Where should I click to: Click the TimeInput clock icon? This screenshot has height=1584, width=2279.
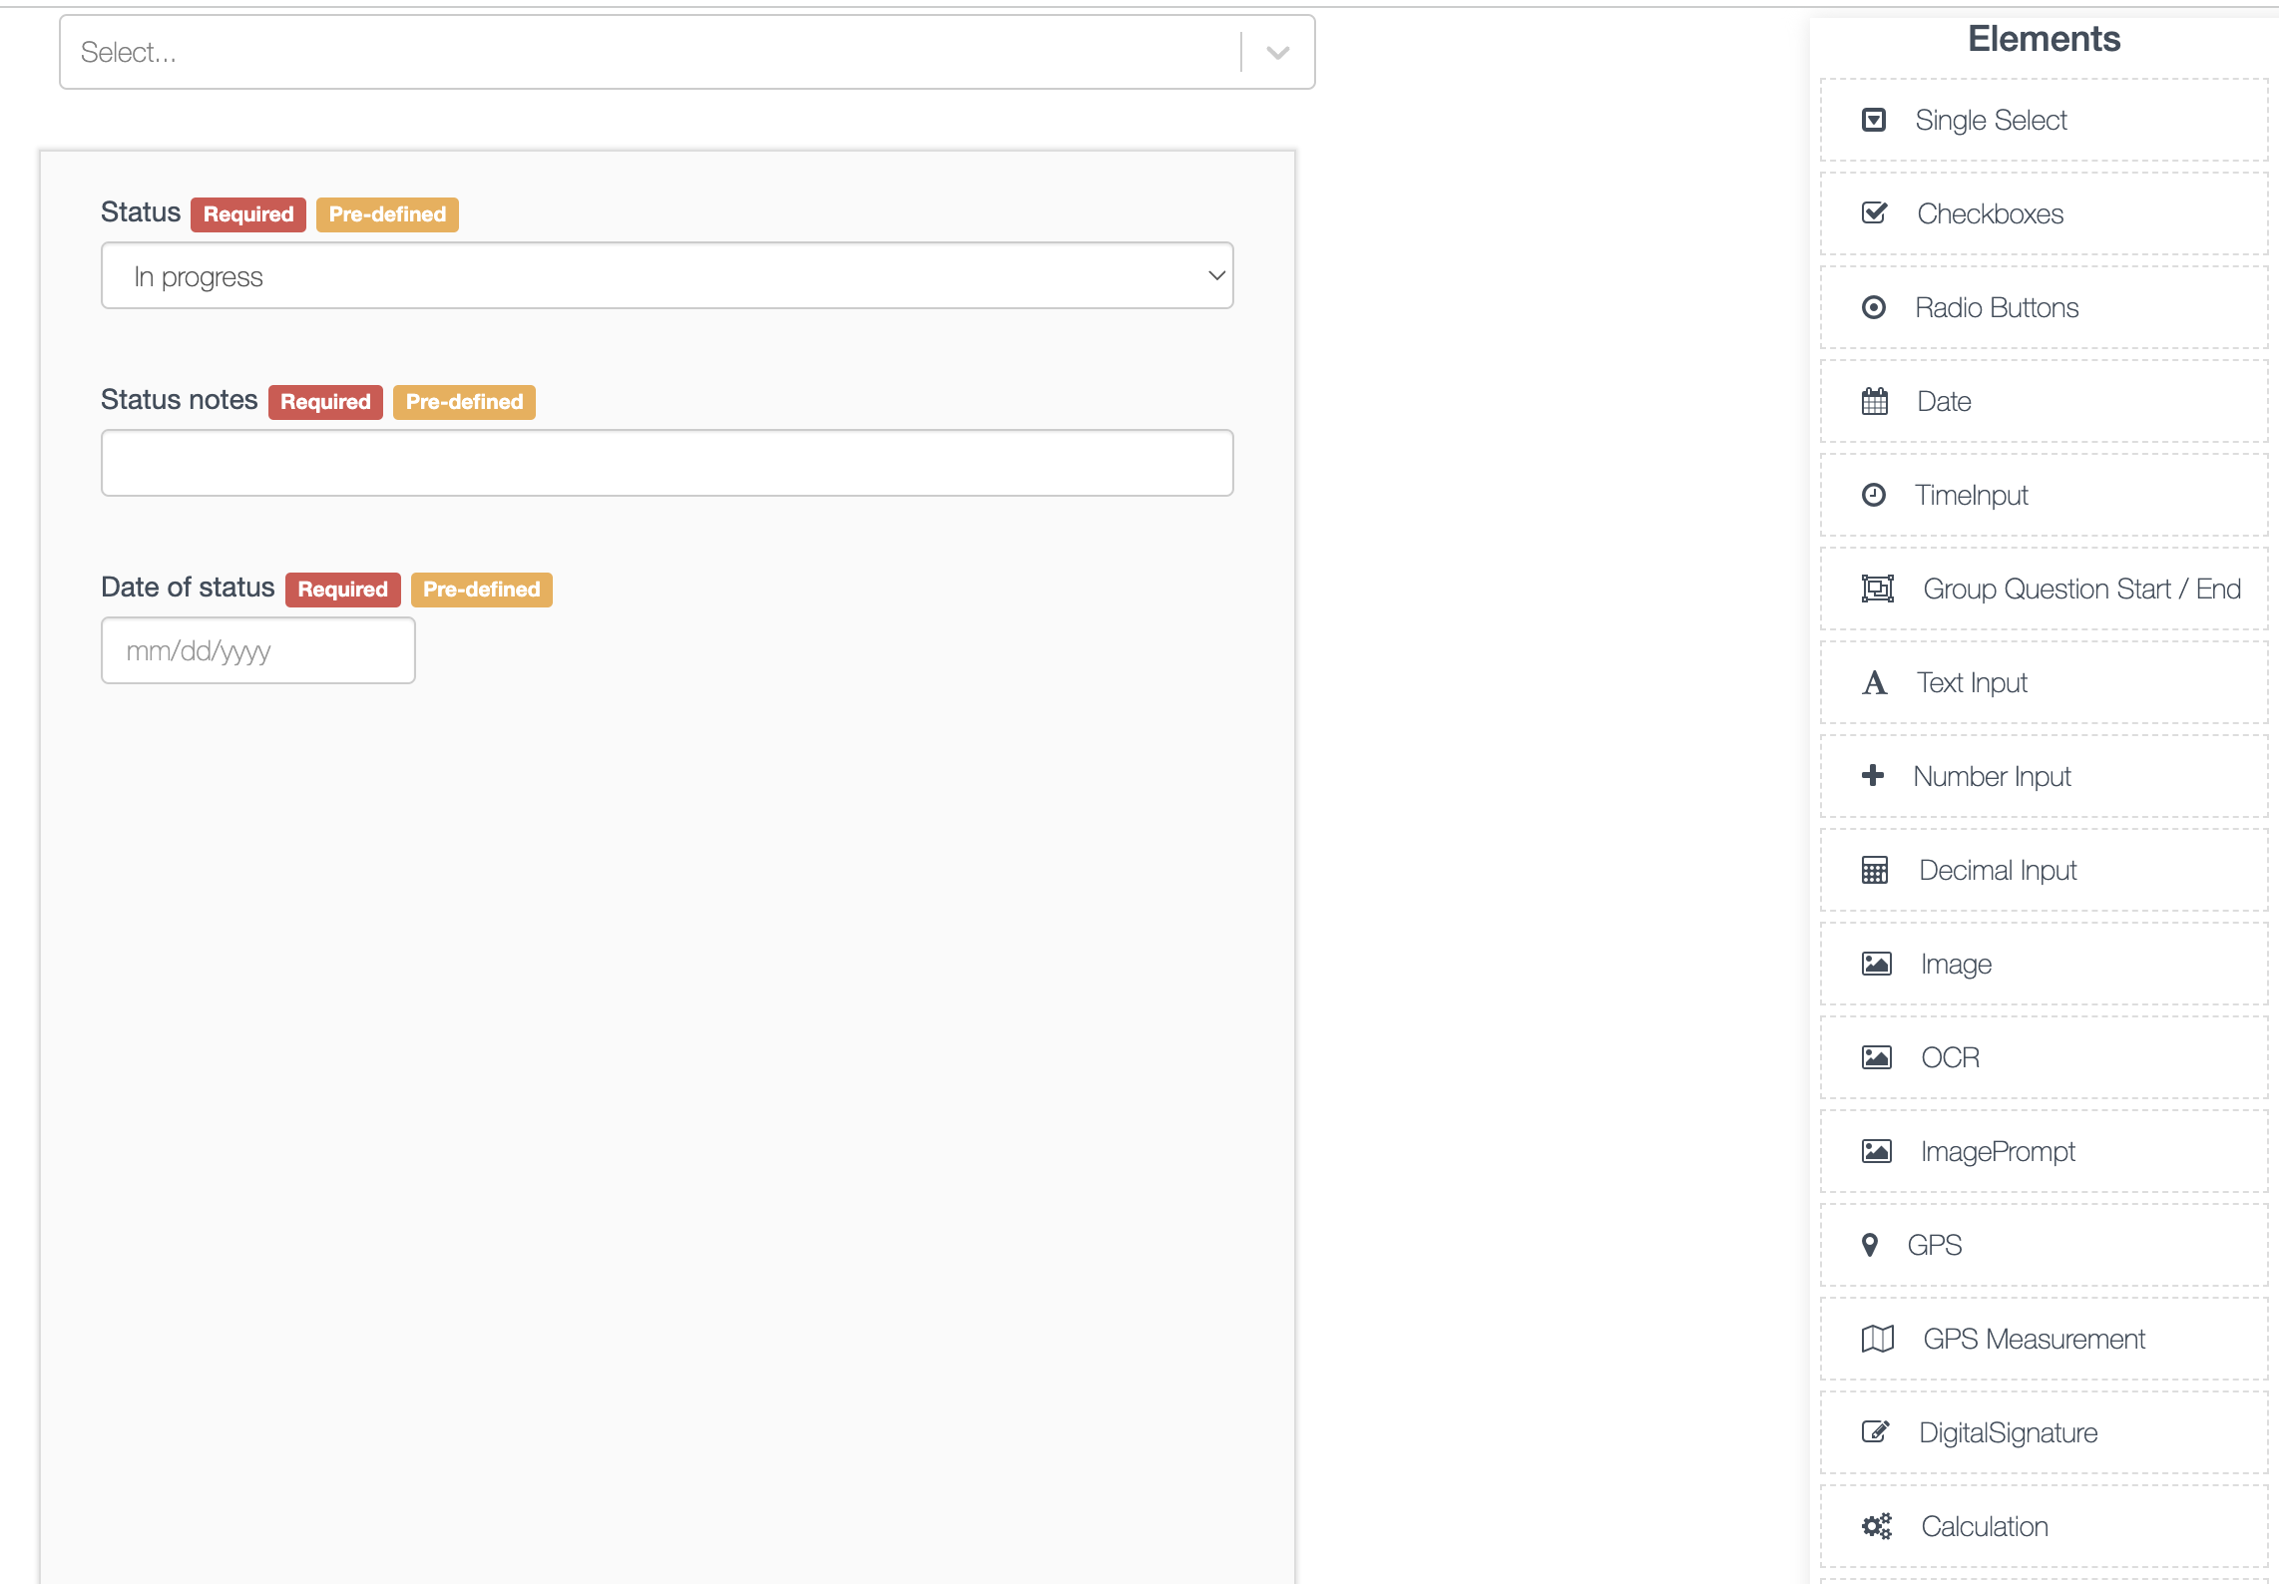point(1874,495)
